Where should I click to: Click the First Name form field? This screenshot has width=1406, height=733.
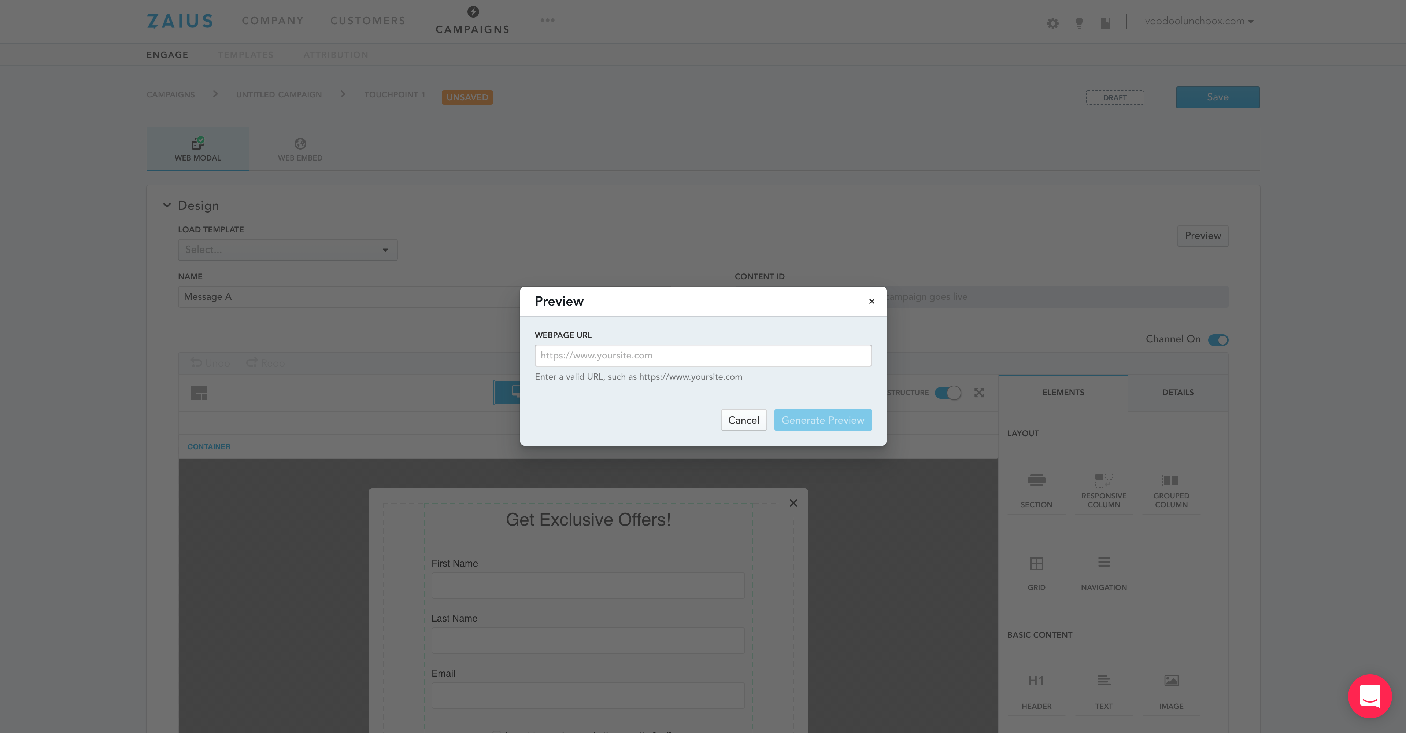[588, 586]
